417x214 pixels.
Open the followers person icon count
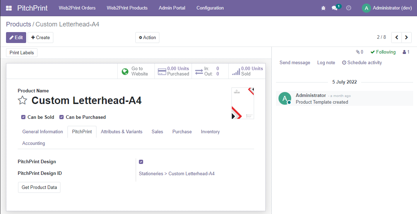(x=406, y=52)
